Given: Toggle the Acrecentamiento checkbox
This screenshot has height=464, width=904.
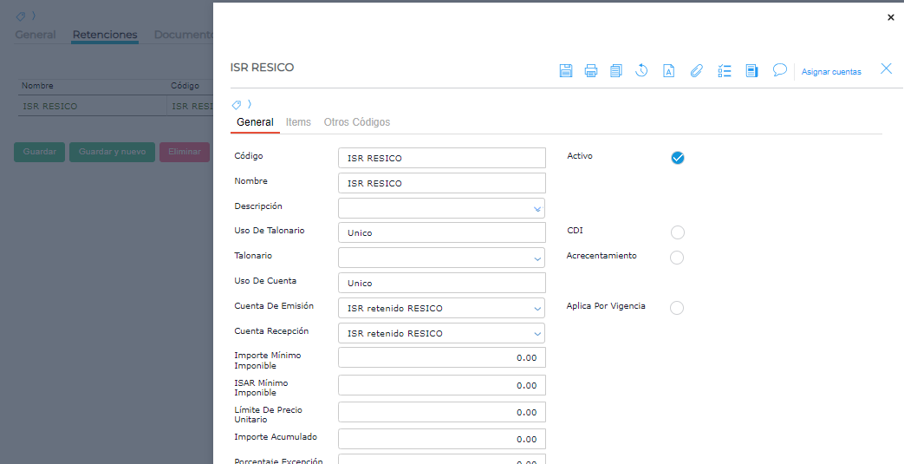Looking at the screenshot, I should tap(678, 258).
